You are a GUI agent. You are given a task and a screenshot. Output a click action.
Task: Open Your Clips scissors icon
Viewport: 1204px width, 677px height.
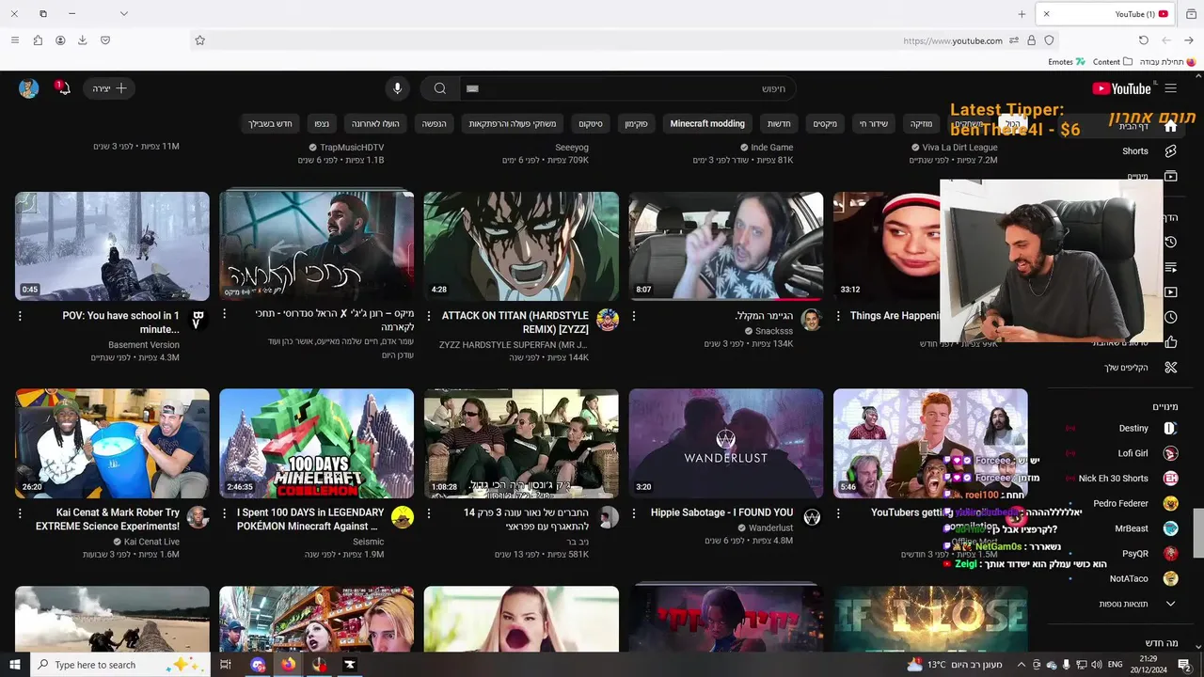(x=1171, y=367)
